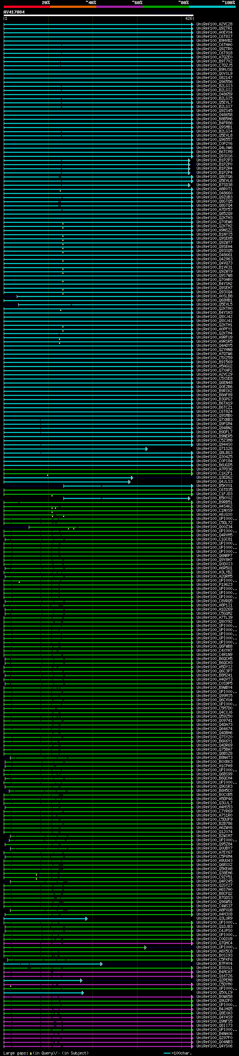Select the UniRef100_P19623 label
The image size is (239, 1056).
click(214, 585)
